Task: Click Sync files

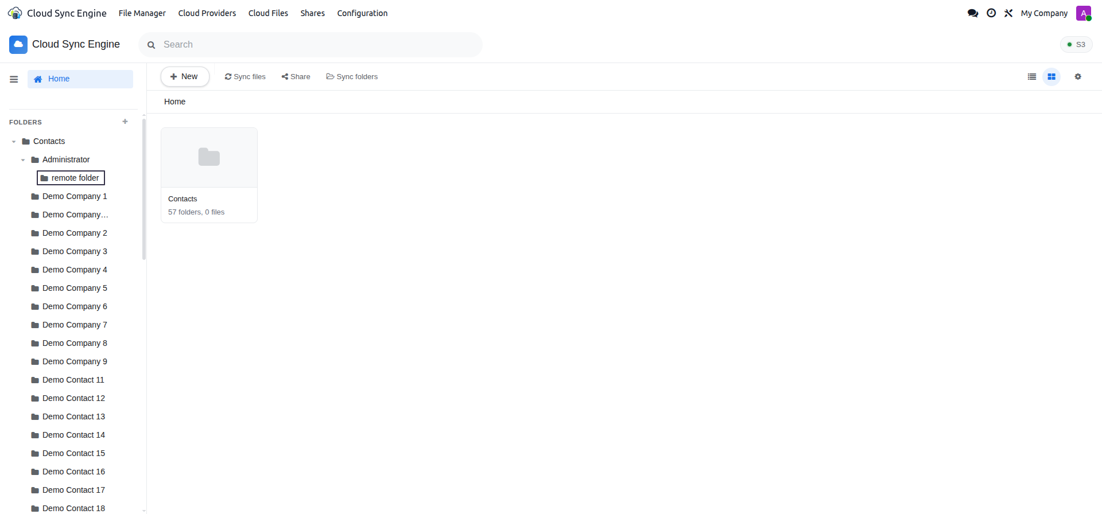Action: pyautogui.click(x=245, y=77)
